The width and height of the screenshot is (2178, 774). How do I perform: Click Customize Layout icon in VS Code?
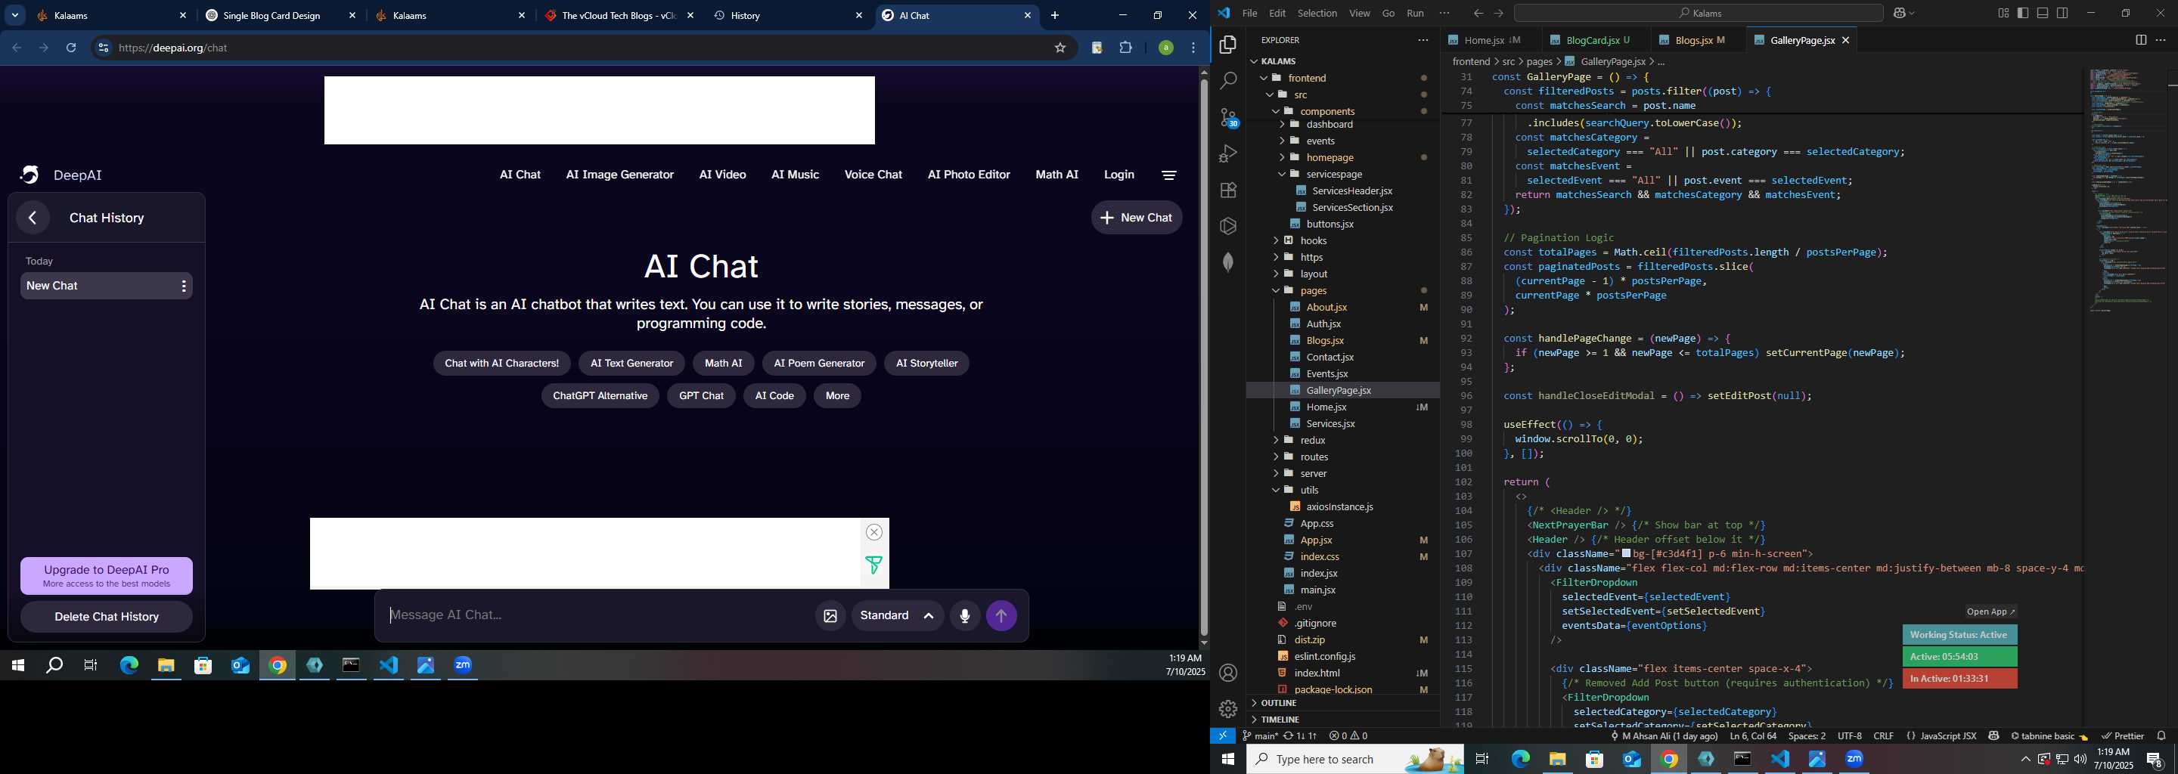(2003, 14)
